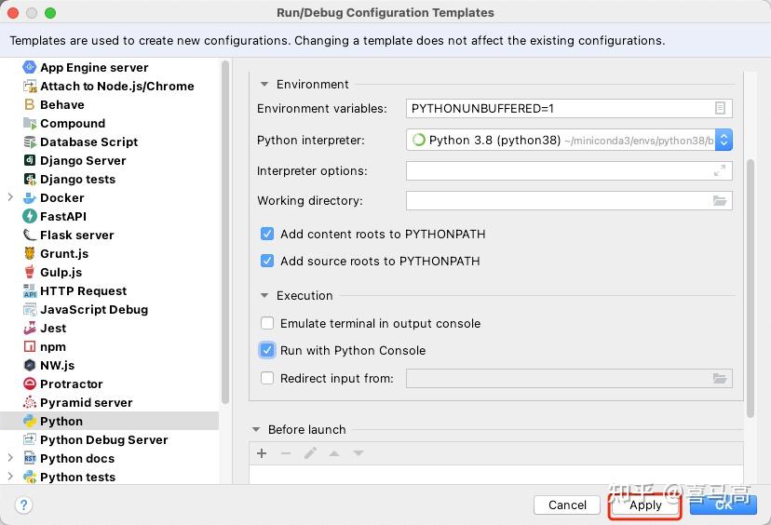Screen dimensions: 771x525
Task: Enable Emulate terminal in output console
Action: [267, 323]
